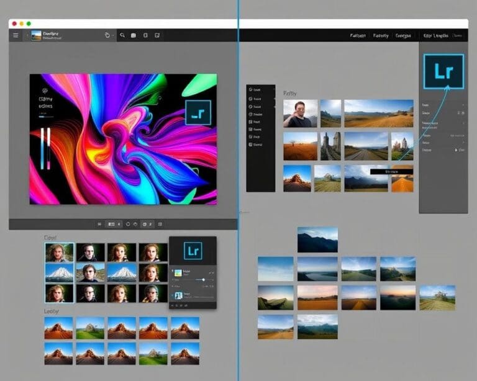Open the hamburger menu in the top bar

click(16, 35)
